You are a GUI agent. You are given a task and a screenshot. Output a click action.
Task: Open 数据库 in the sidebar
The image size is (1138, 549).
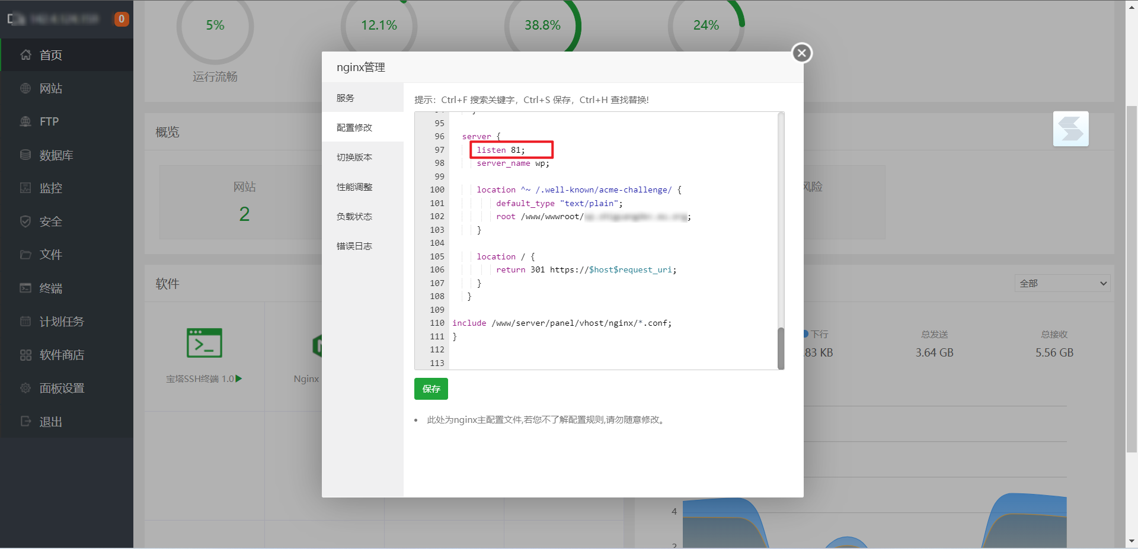pyautogui.click(x=66, y=155)
